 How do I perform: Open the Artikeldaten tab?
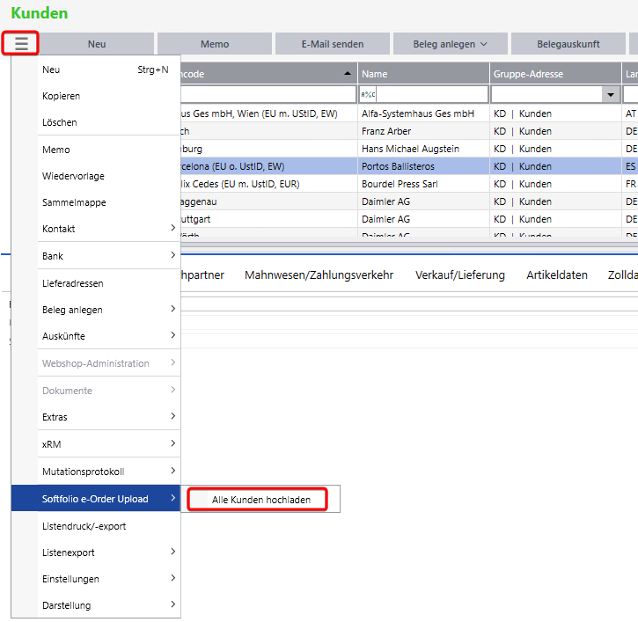coord(557,275)
